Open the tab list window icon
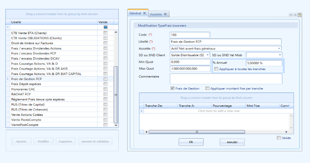The width and height of the screenshot is (310, 163). 300,15
